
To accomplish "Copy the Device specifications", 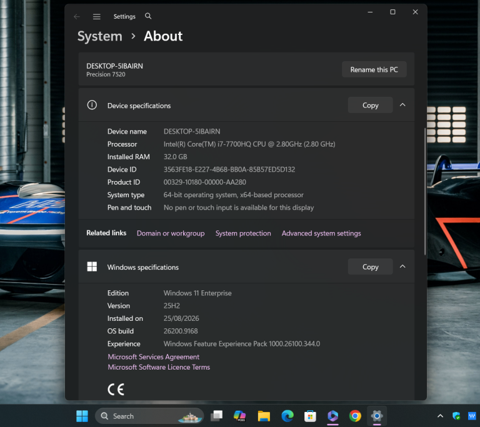I will pos(371,105).
